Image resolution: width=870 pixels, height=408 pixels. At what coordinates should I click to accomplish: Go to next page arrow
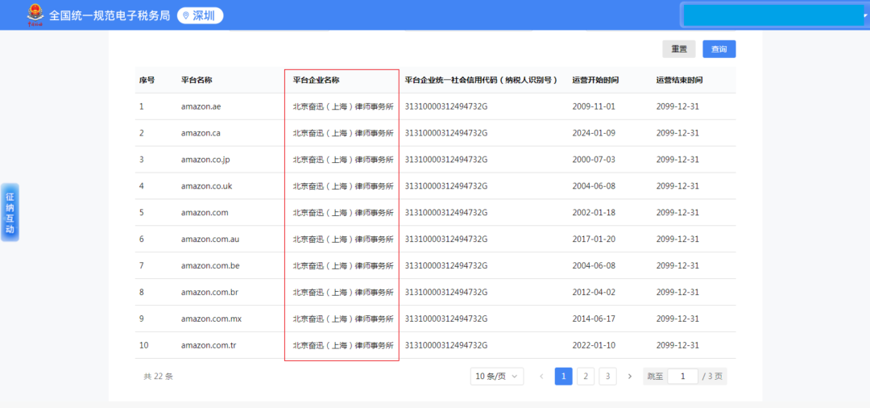[630, 377]
